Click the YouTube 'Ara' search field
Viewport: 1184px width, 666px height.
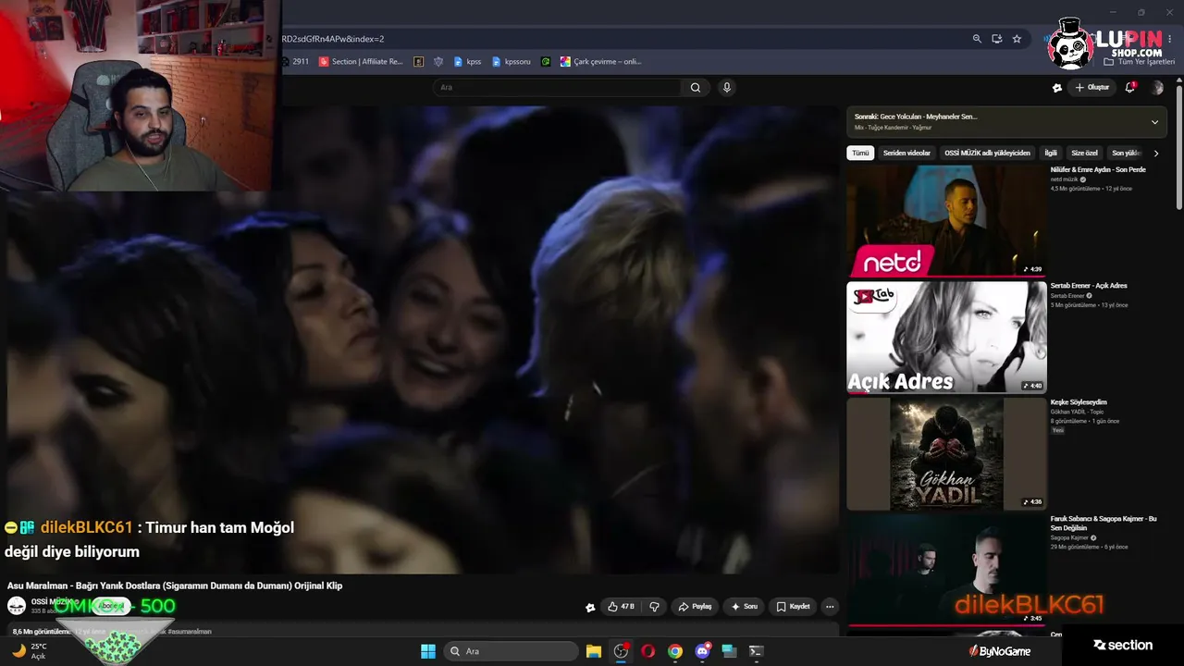click(x=560, y=88)
